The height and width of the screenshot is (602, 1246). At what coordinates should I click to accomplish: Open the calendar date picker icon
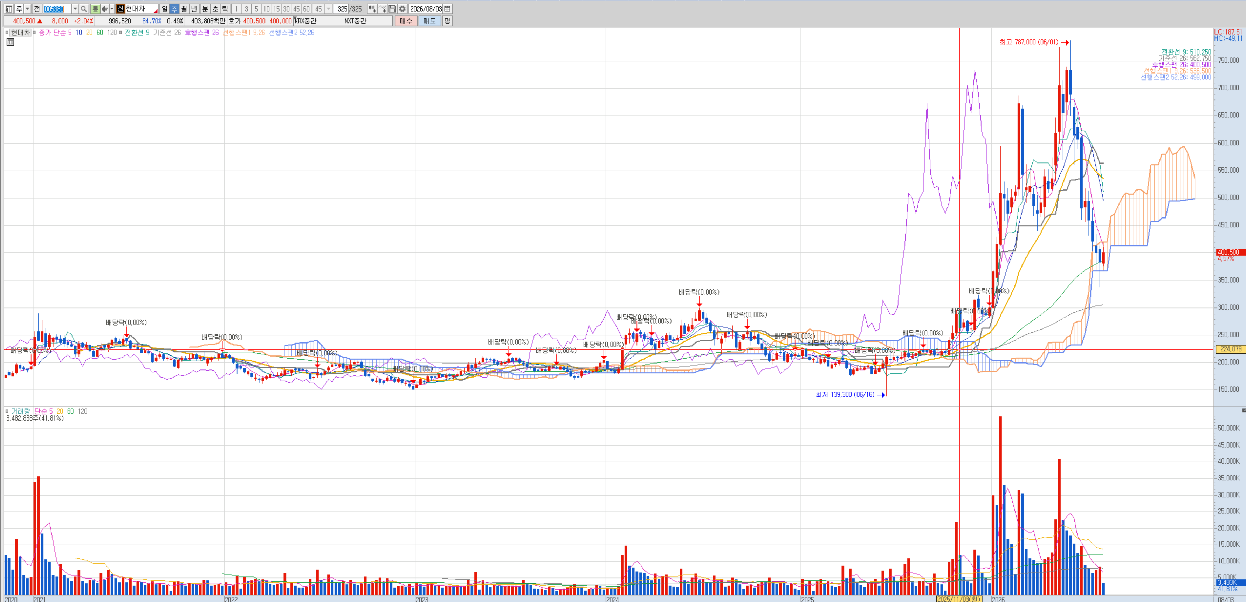point(447,9)
